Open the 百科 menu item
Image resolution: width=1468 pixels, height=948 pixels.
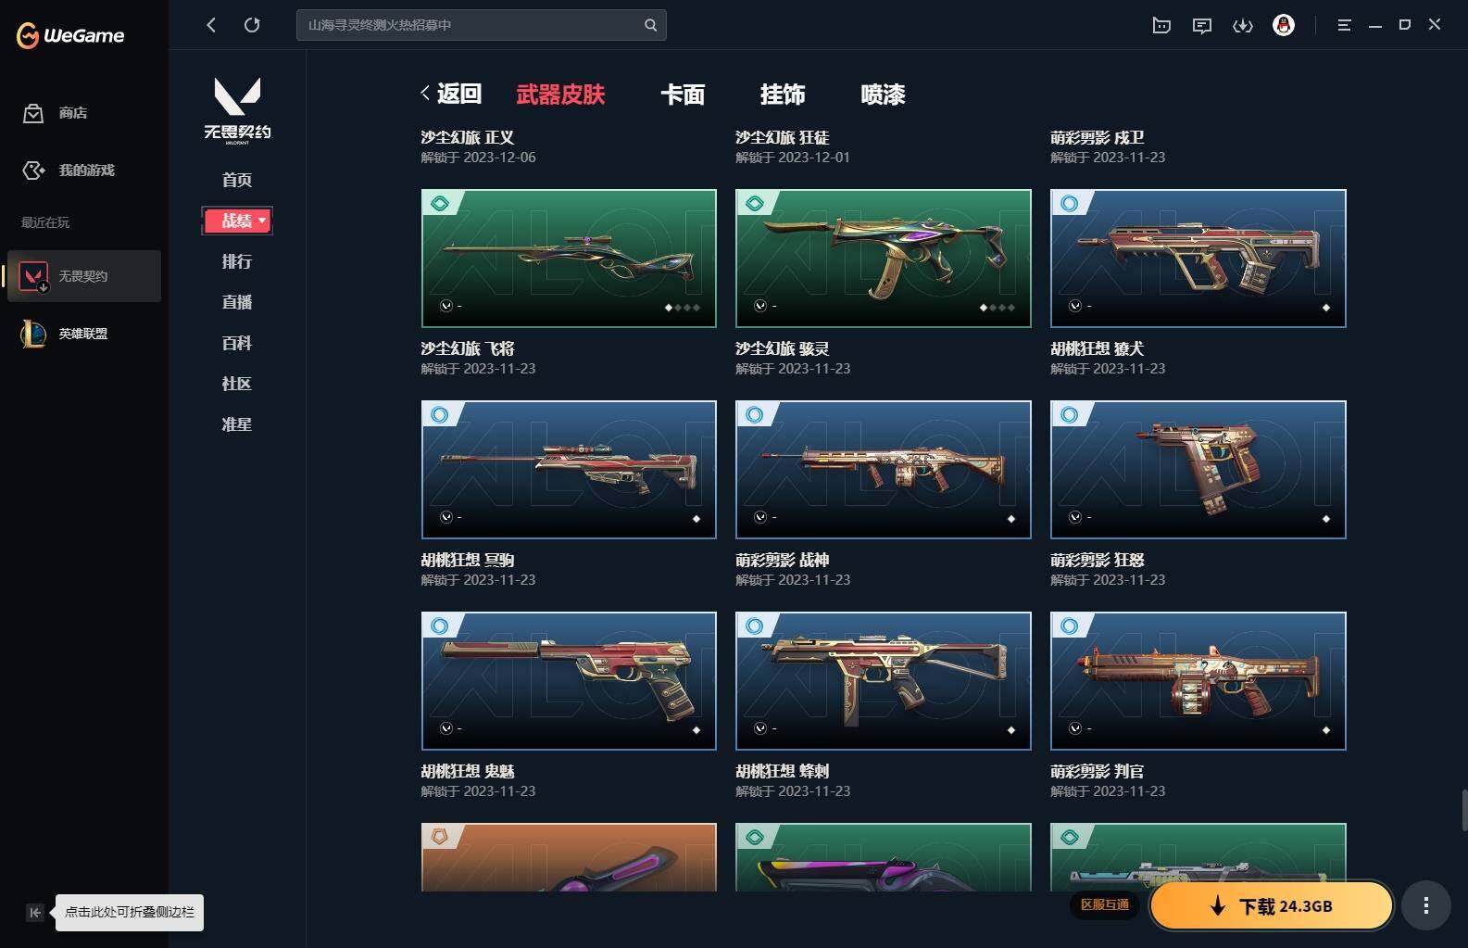click(237, 343)
